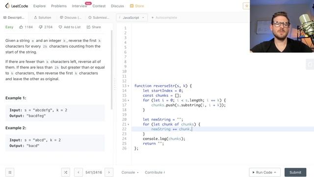314x177 pixels.
Task: Go to the next problem
Action: click(109, 172)
